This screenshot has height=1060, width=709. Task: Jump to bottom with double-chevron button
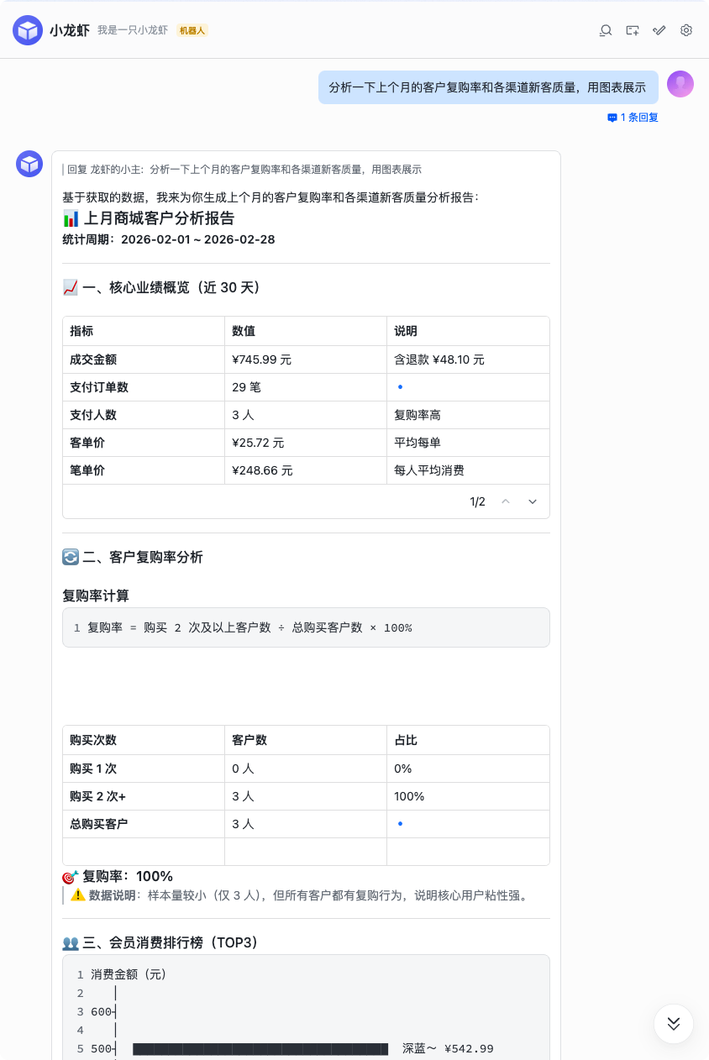pyautogui.click(x=674, y=1024)
